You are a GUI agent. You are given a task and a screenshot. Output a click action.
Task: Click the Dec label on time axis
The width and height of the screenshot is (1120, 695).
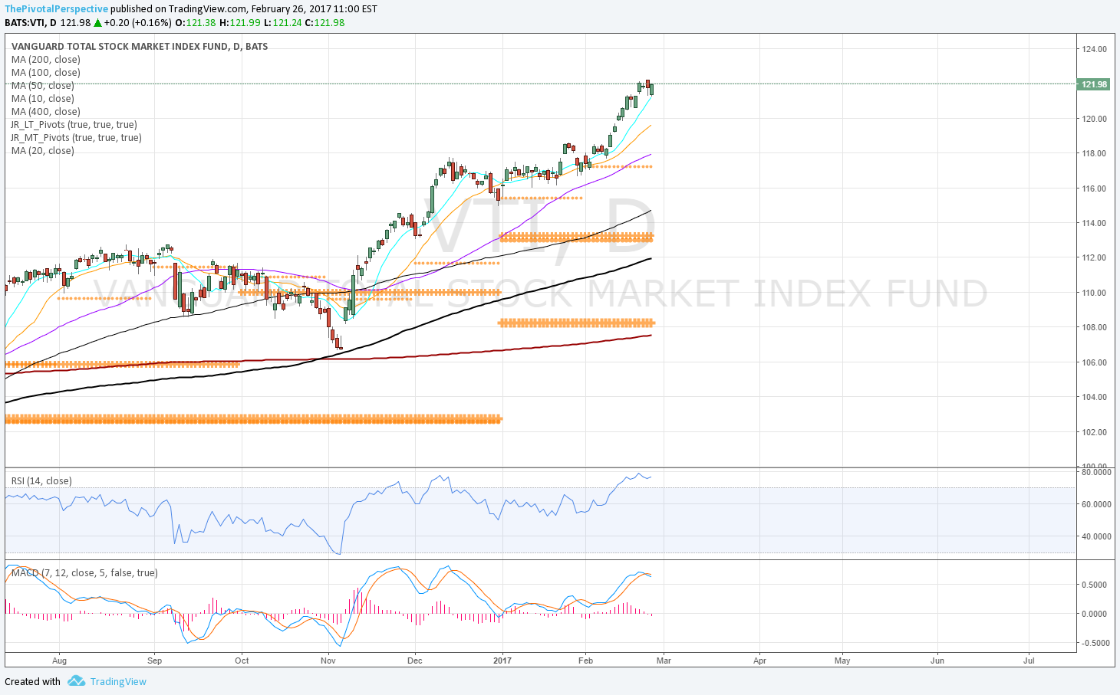415,661
